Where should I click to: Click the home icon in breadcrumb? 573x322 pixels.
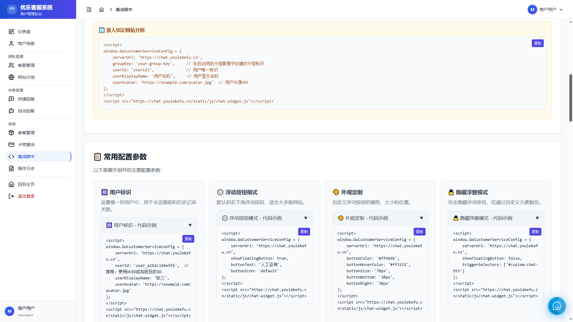101,10
